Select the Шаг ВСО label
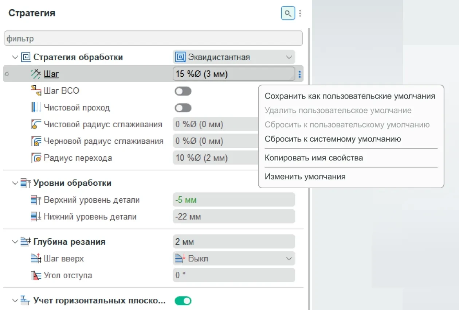The height and width of the screenshot is (310, 459). (x=61, y=91)
